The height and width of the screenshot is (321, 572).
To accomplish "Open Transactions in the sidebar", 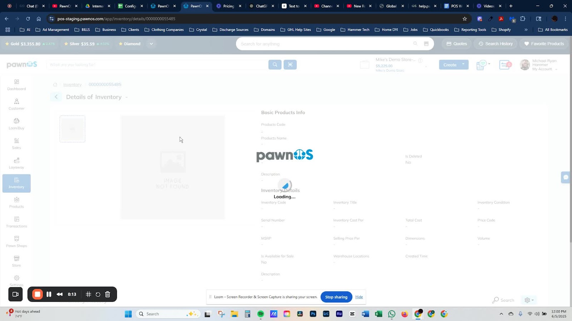I will click(x=16, y=222).
